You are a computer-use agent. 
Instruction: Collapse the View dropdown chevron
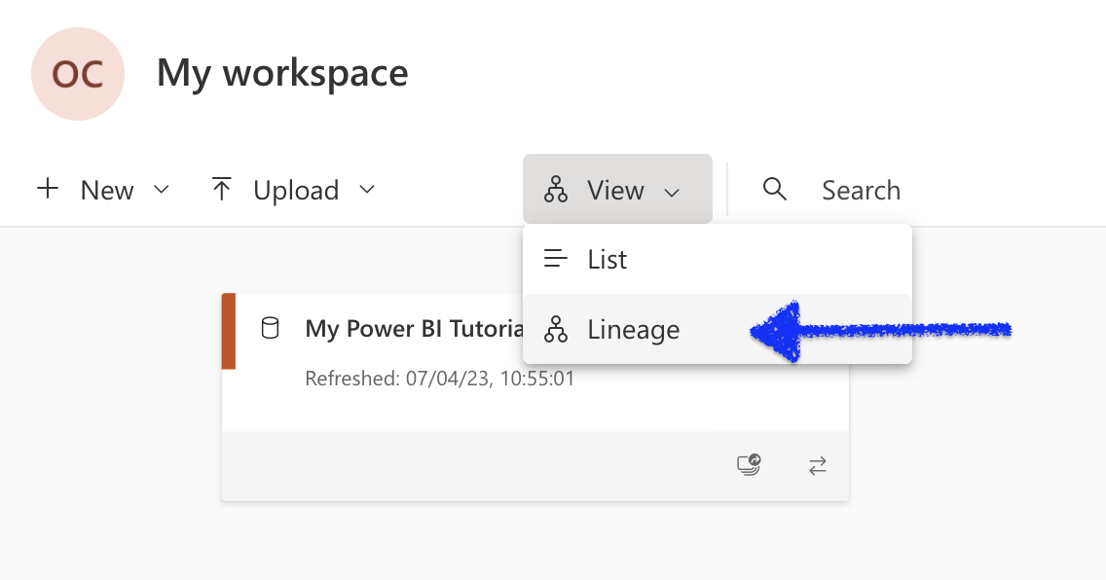[x=672, y=192]
